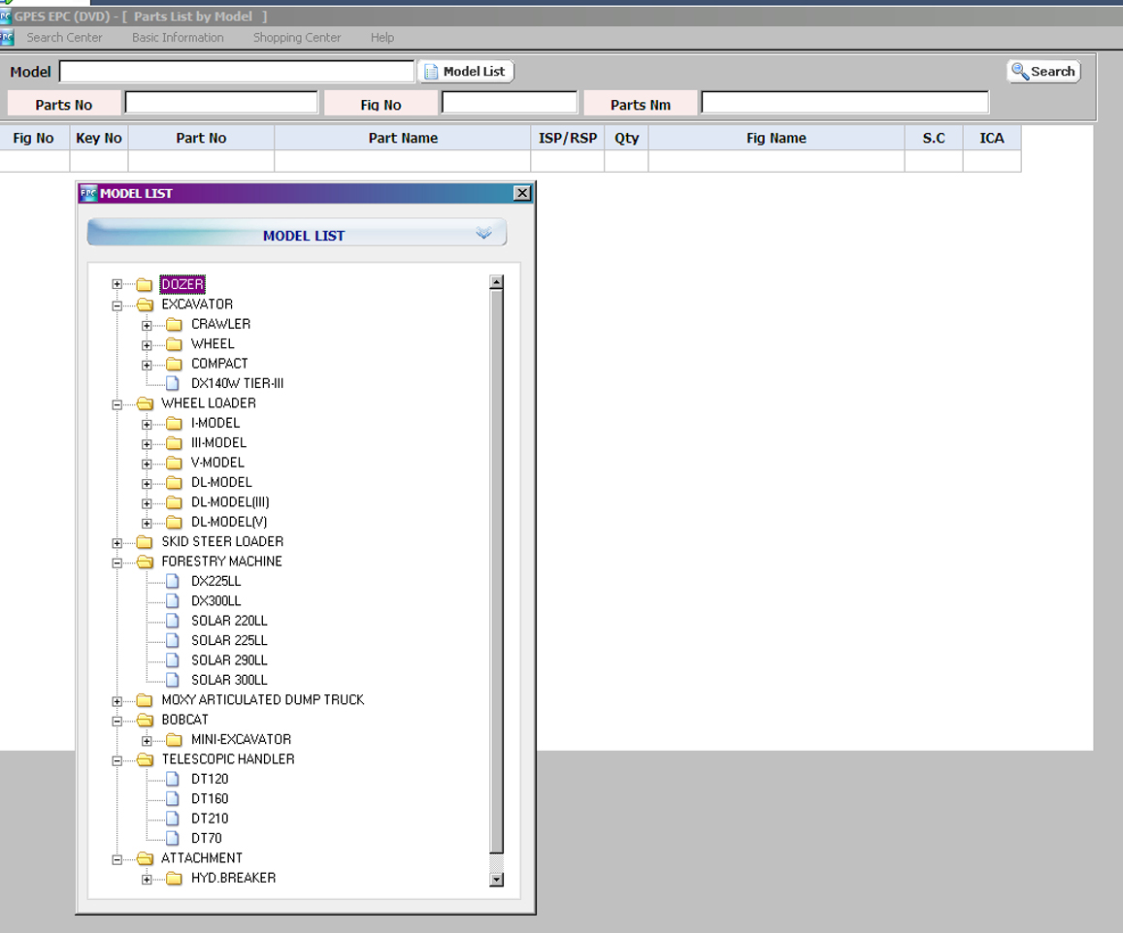Expand the CRAWLER subfolder
The image size is (1123, 933).
147,325
